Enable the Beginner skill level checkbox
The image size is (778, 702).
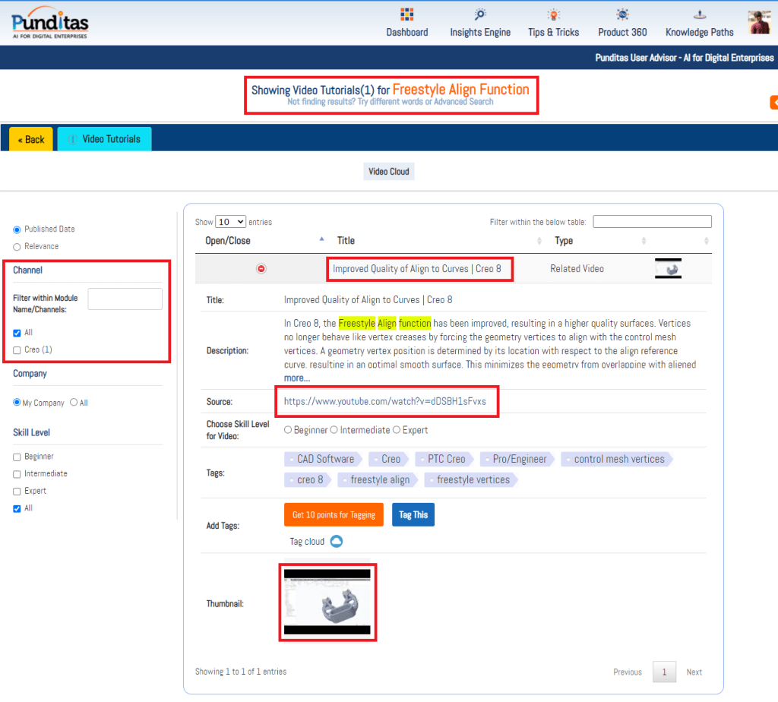coord(17,457)
